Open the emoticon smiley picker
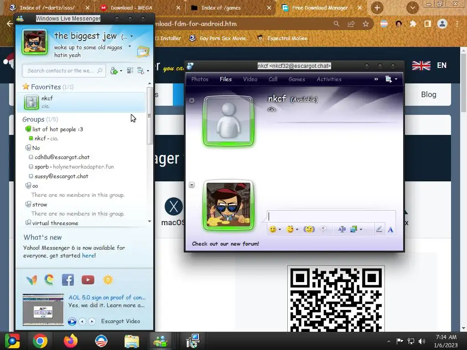Image resolution: width=467 pixels, height=350 pixels. [273, 229]
